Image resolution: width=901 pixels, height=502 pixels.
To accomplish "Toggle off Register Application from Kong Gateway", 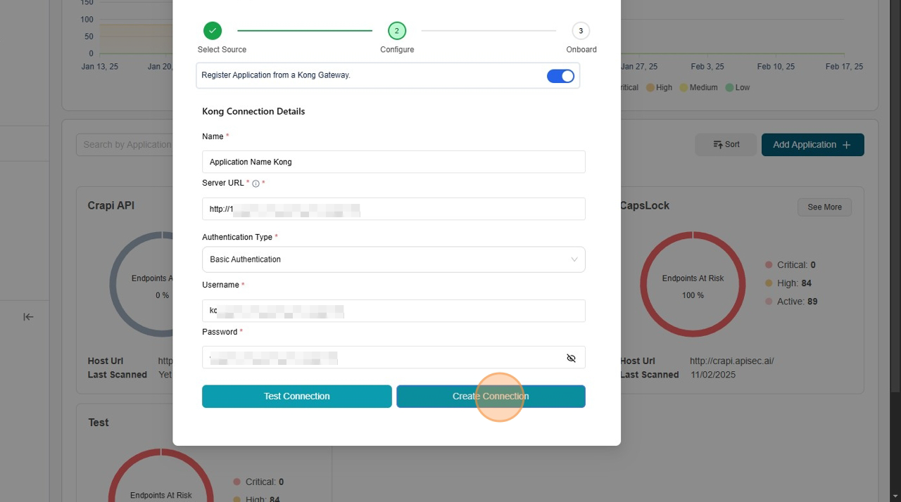I will pos(560,76).
